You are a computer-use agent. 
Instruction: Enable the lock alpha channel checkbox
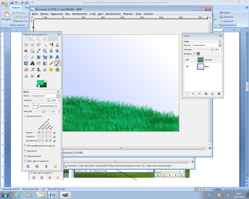tap(194, 54)
